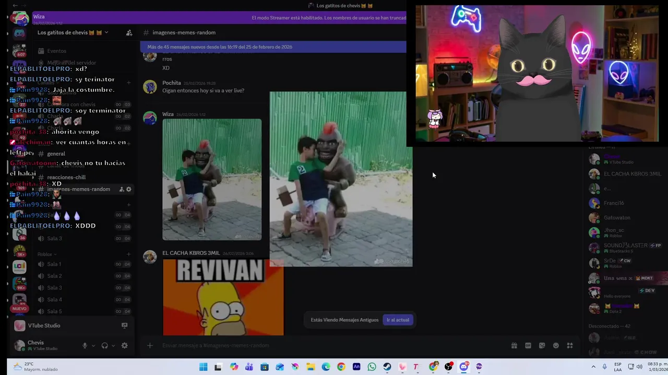
Task: Open Adobe Animate from the taskbar
Action: point(356,367)
